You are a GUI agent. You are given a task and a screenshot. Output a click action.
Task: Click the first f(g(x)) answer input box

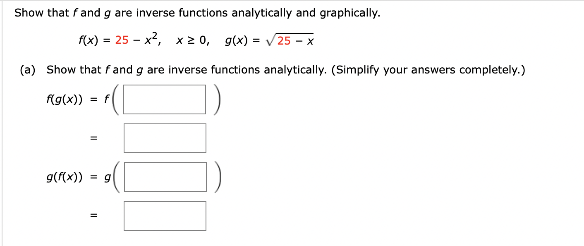click(x=165, y=99)
